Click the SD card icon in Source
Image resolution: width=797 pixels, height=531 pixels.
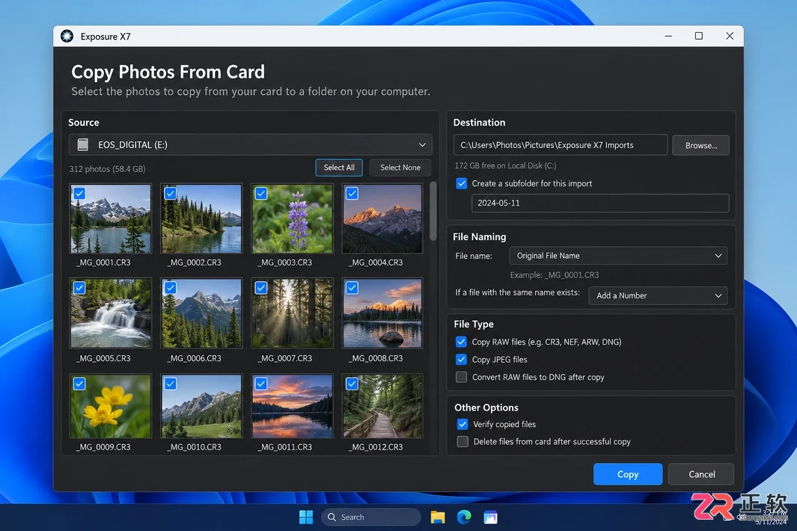click(x=83, y=145)
